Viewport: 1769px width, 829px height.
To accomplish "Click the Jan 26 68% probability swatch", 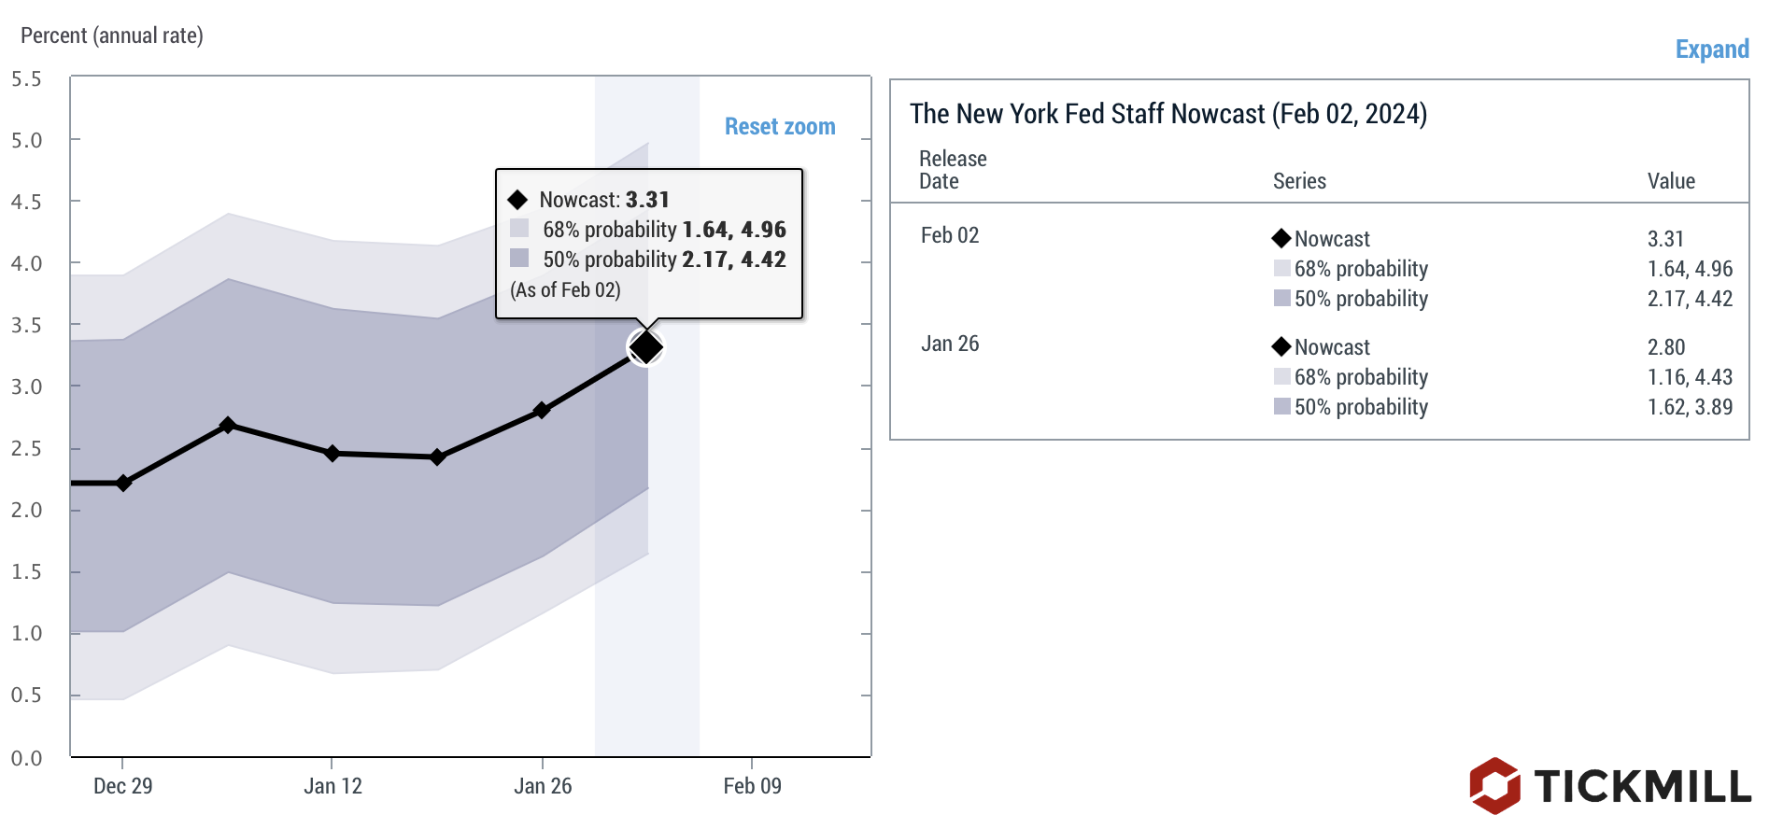I will (x=1282, y=377).
